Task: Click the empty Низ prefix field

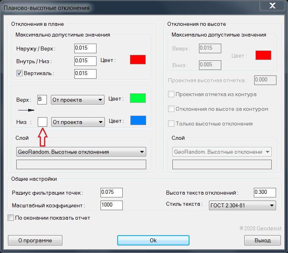Action: pos(43,122)
